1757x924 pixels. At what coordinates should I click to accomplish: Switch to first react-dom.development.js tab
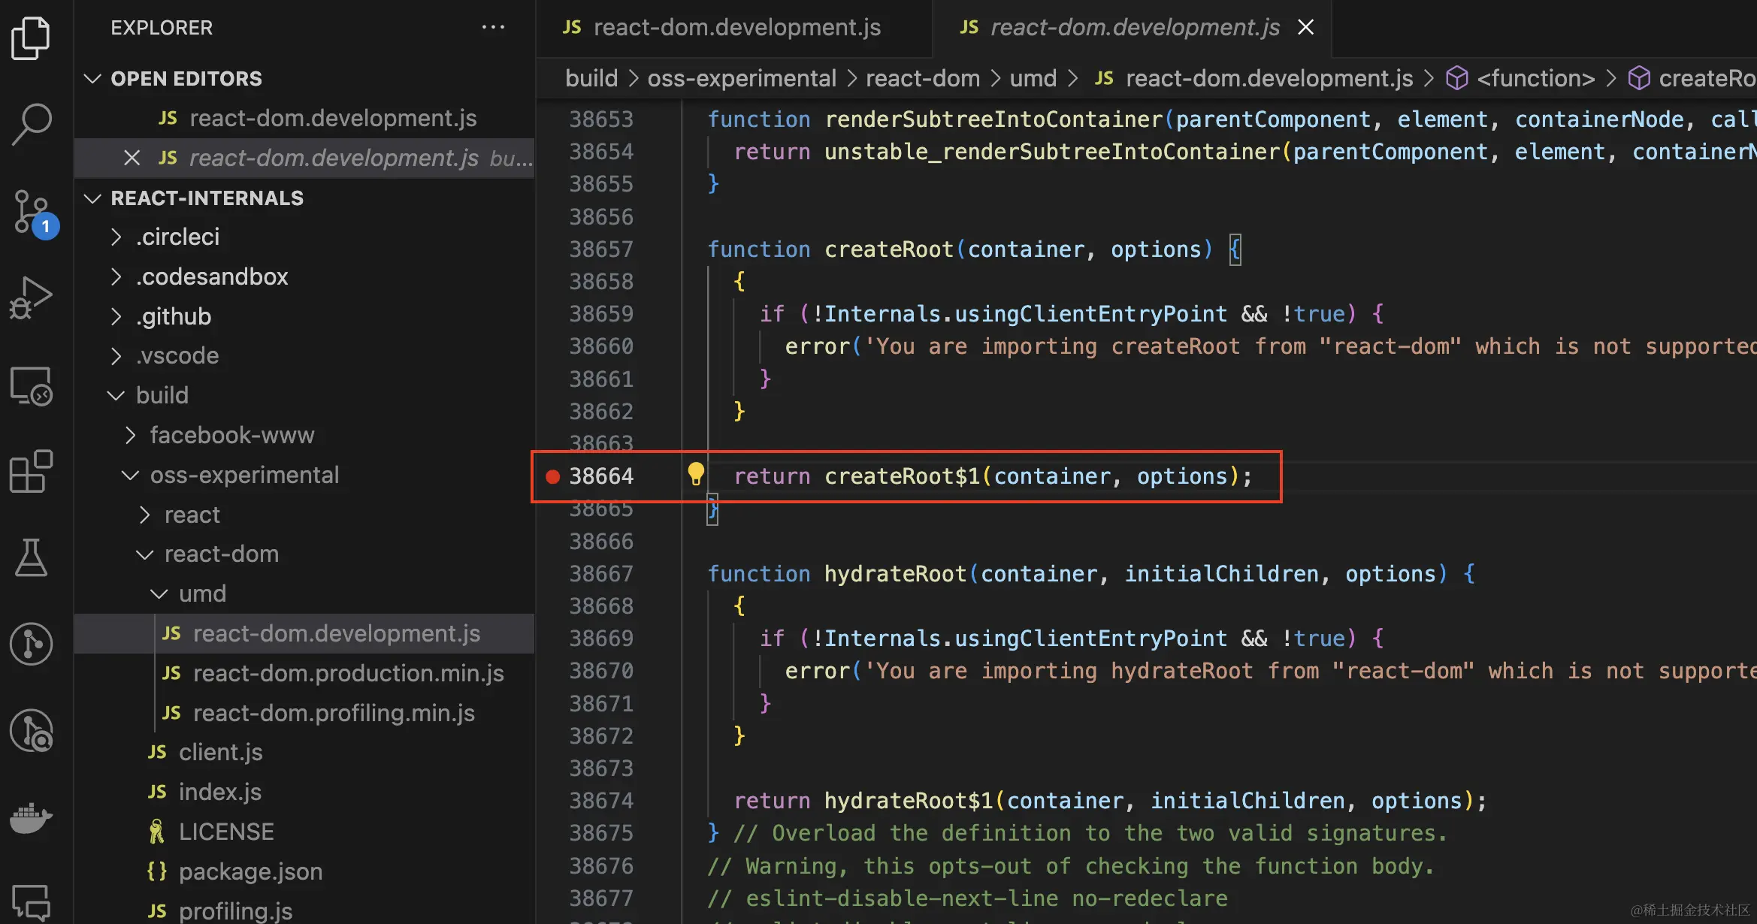point(734,28)
